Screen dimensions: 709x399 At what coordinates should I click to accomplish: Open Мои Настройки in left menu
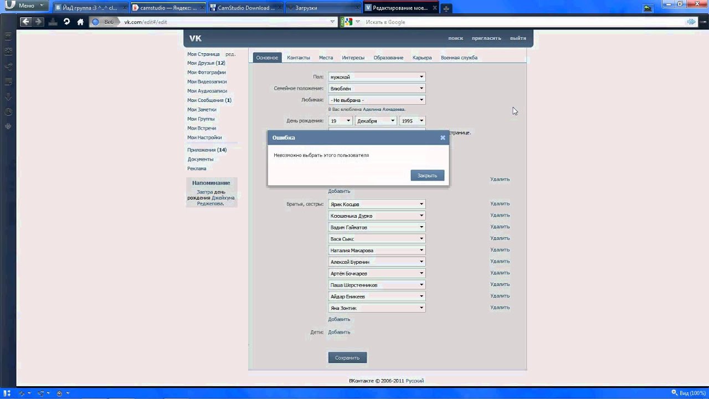tap(204, 137)
